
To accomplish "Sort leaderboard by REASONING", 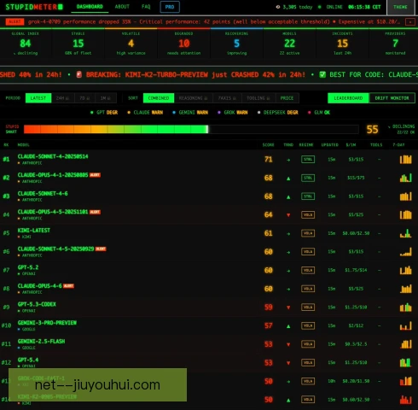I will coord(194,98).
